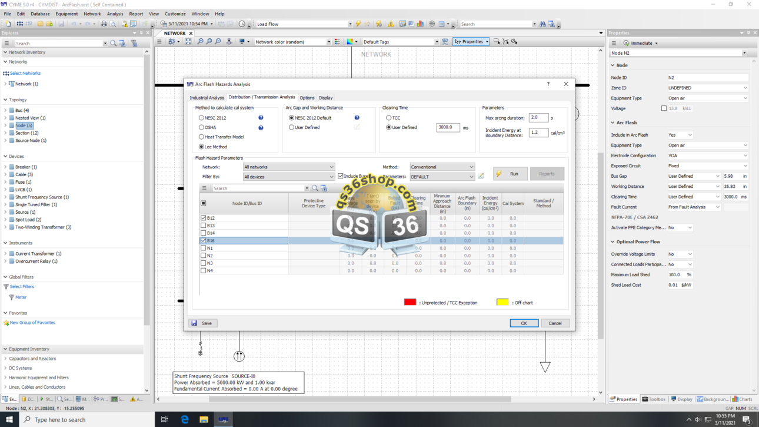The image size is (759, 427).
Task: Open Microsoft Edge from the taskbar
Action: point(185,419)
